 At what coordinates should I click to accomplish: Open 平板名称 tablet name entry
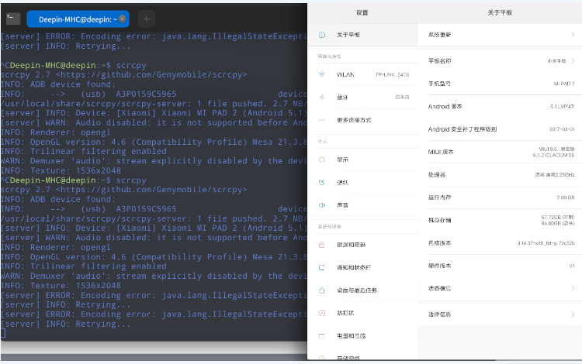pyautogui.click(x=500, y=60)
